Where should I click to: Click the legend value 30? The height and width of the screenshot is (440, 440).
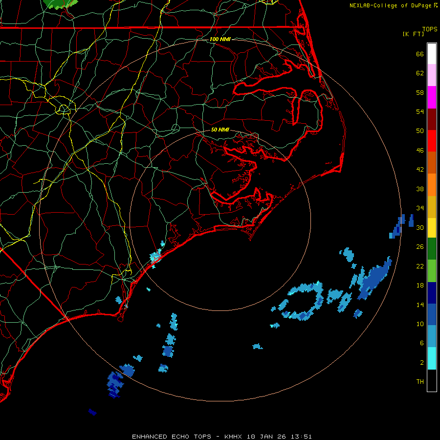click(420, 227)
